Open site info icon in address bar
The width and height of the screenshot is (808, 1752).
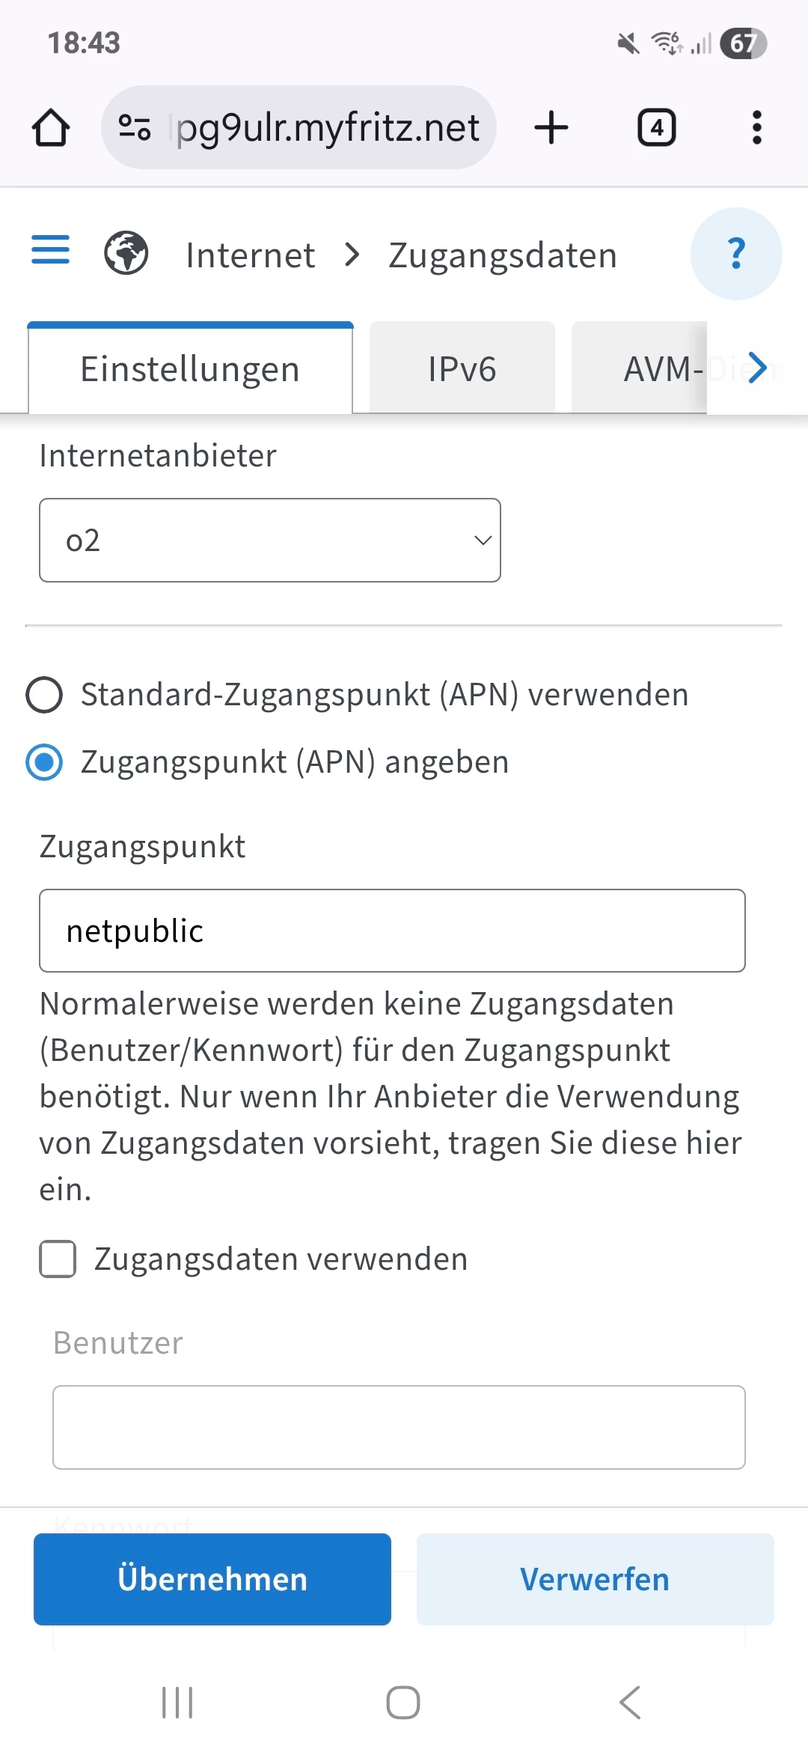tap(135, 127)
